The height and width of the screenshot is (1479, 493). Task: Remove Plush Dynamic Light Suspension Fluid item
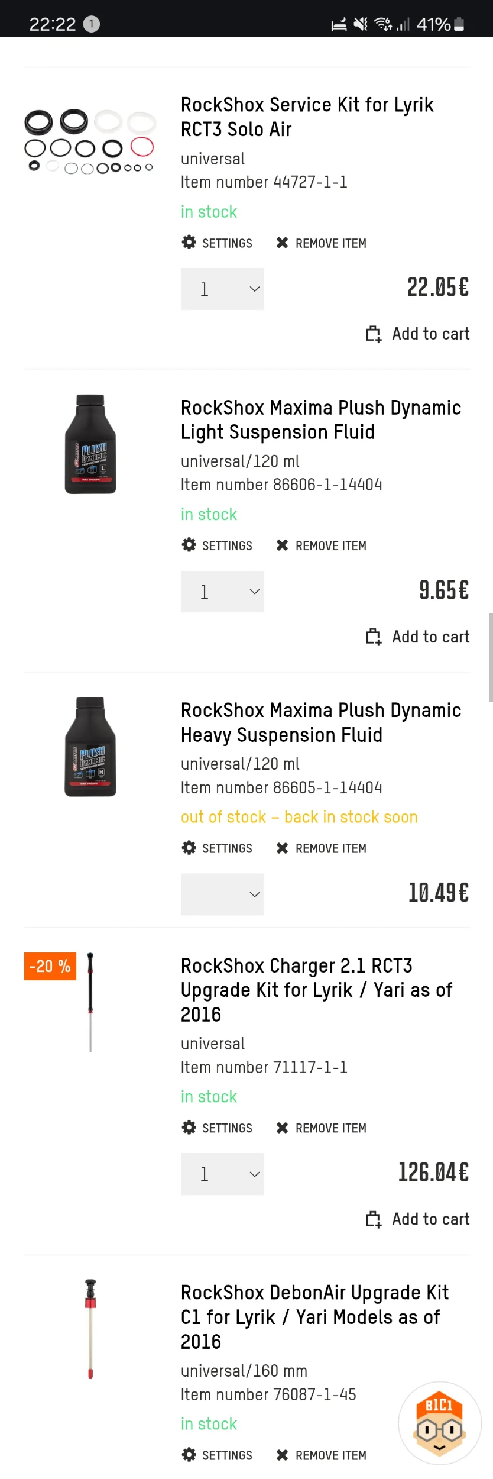(321, 545)
